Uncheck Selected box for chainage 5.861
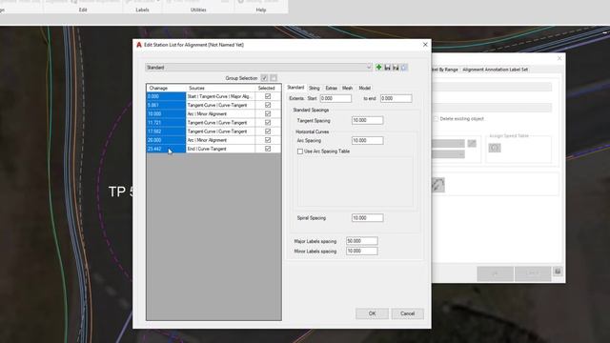The width and height of the screenshot is (610, 343). [268, 105]
